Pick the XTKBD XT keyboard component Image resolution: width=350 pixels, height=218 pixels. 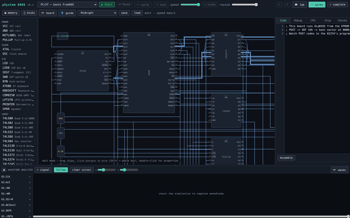pos(19,86)
